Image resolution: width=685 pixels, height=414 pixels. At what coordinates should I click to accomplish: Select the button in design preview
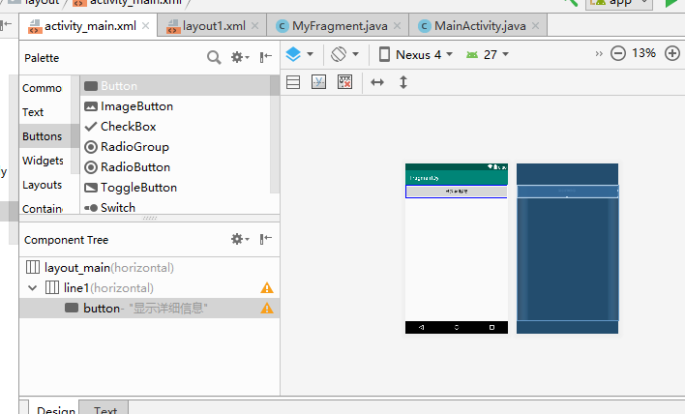tap(457, 192)
